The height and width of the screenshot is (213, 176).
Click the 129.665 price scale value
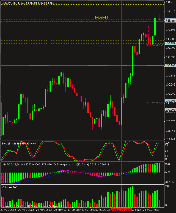click(x=171, y=139)
